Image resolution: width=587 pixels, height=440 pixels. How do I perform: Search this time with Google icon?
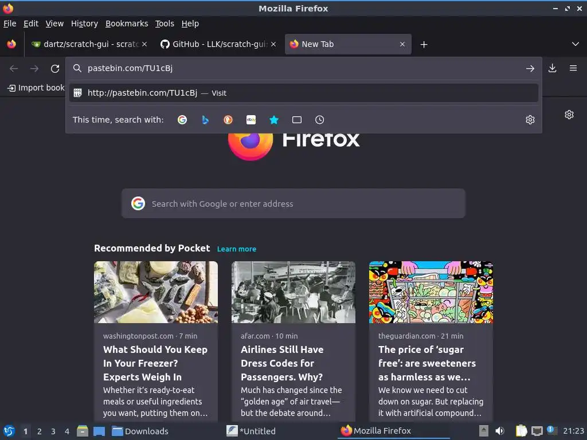(x=182, y=120)
